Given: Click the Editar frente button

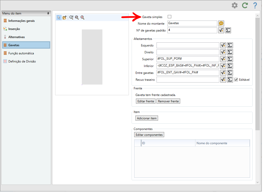Looking at the screenshot, I should pyautogui.click(x=146, y=101).
